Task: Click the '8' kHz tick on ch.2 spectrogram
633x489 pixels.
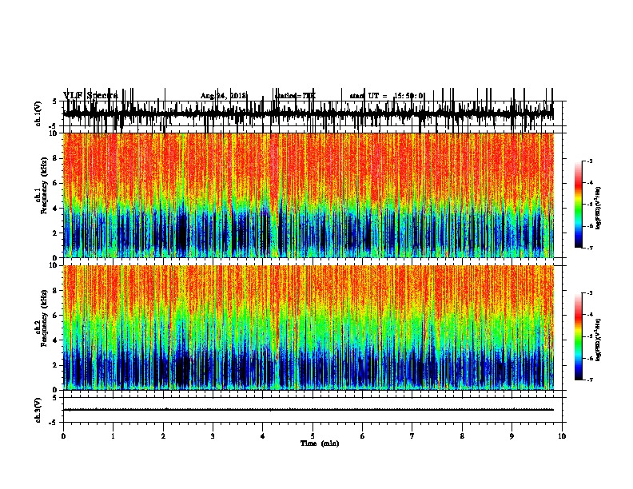Action: [x=55, y=291]
